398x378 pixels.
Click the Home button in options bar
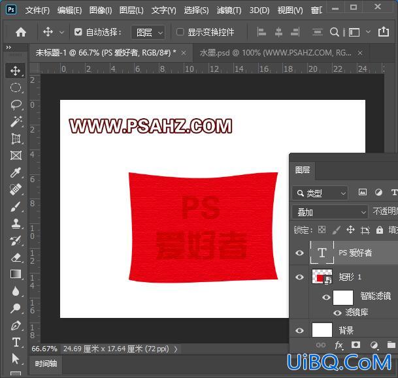[21, 32]
